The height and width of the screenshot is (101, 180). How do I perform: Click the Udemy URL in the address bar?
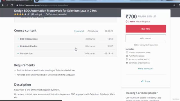pyautogui.click(x=44, y=5)
